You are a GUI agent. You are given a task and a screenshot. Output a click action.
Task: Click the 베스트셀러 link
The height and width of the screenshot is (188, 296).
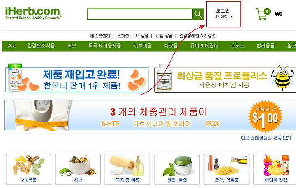[100, 36]
